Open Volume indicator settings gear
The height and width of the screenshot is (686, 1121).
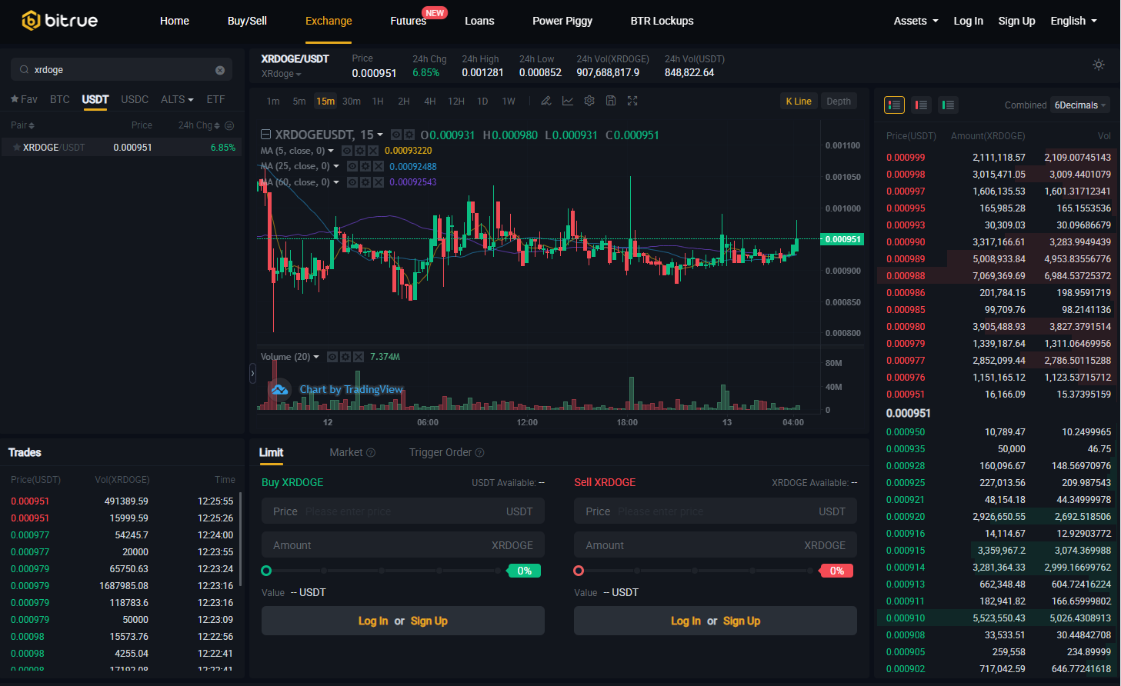[345, 357]
